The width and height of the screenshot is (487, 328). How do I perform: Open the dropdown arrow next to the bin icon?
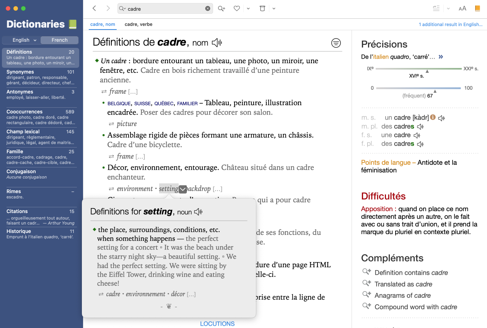coord(274,8)
